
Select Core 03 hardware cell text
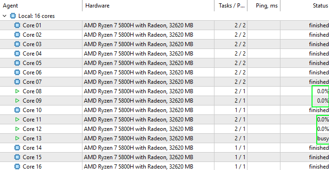tap(139, 44)
